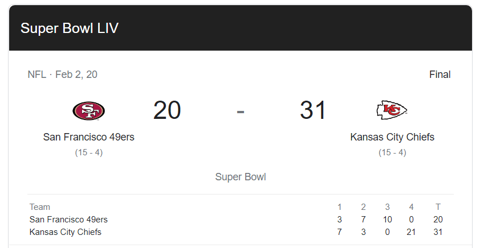Click the quarter 1 column header

340,207
